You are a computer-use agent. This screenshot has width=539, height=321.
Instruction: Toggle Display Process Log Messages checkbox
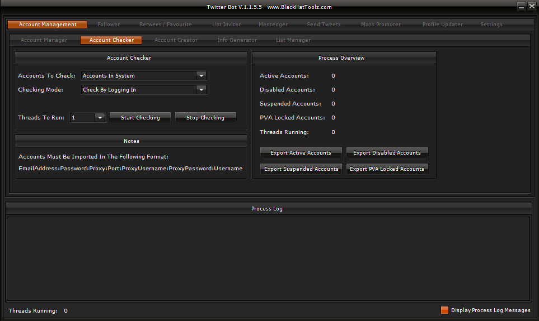tap(444, 310)
